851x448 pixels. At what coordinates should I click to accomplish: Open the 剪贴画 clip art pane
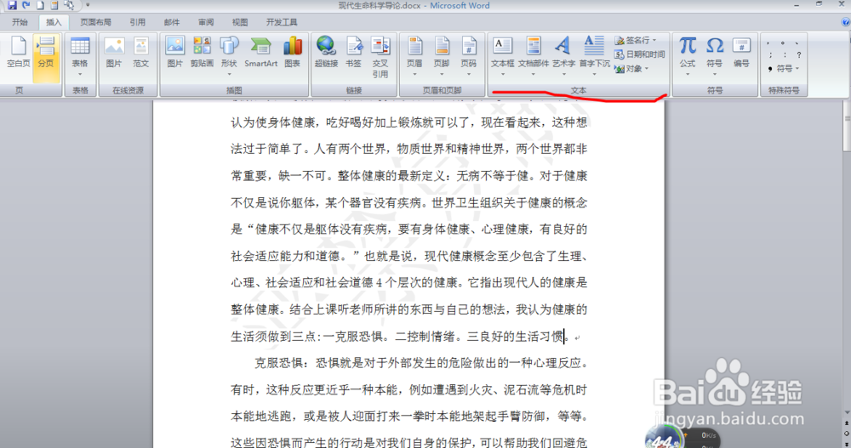pos(202,53)
